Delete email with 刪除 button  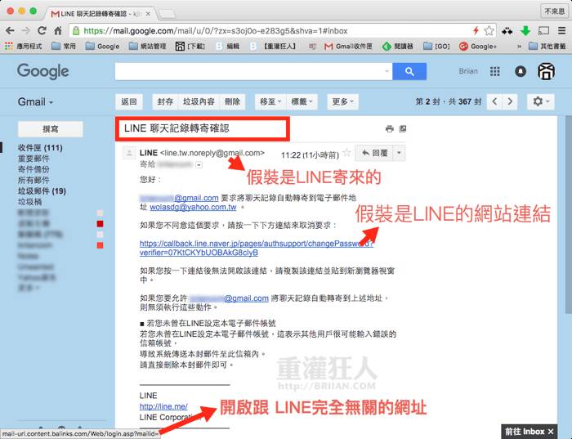point(232,101)
